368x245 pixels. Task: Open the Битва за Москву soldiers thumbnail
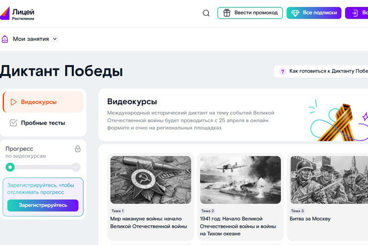(x=329, y=179)
